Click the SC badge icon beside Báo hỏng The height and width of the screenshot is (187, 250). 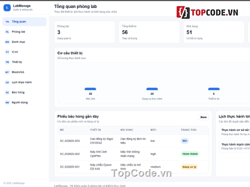pyautogui.click(x=7, y=92)
